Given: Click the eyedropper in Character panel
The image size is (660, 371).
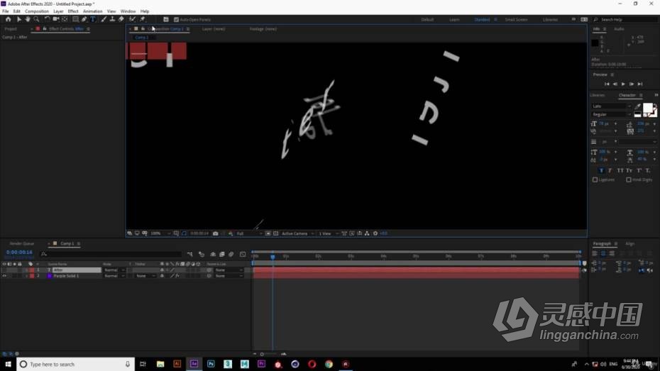Looking at the screenshot, I should (638, 106).
